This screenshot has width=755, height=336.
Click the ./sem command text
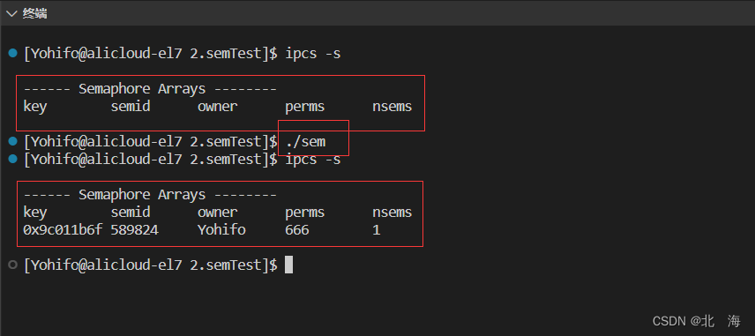click(305, 141)
